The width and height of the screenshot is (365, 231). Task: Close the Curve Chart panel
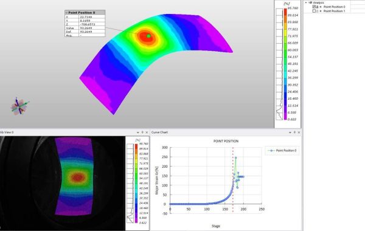point(299,133)
